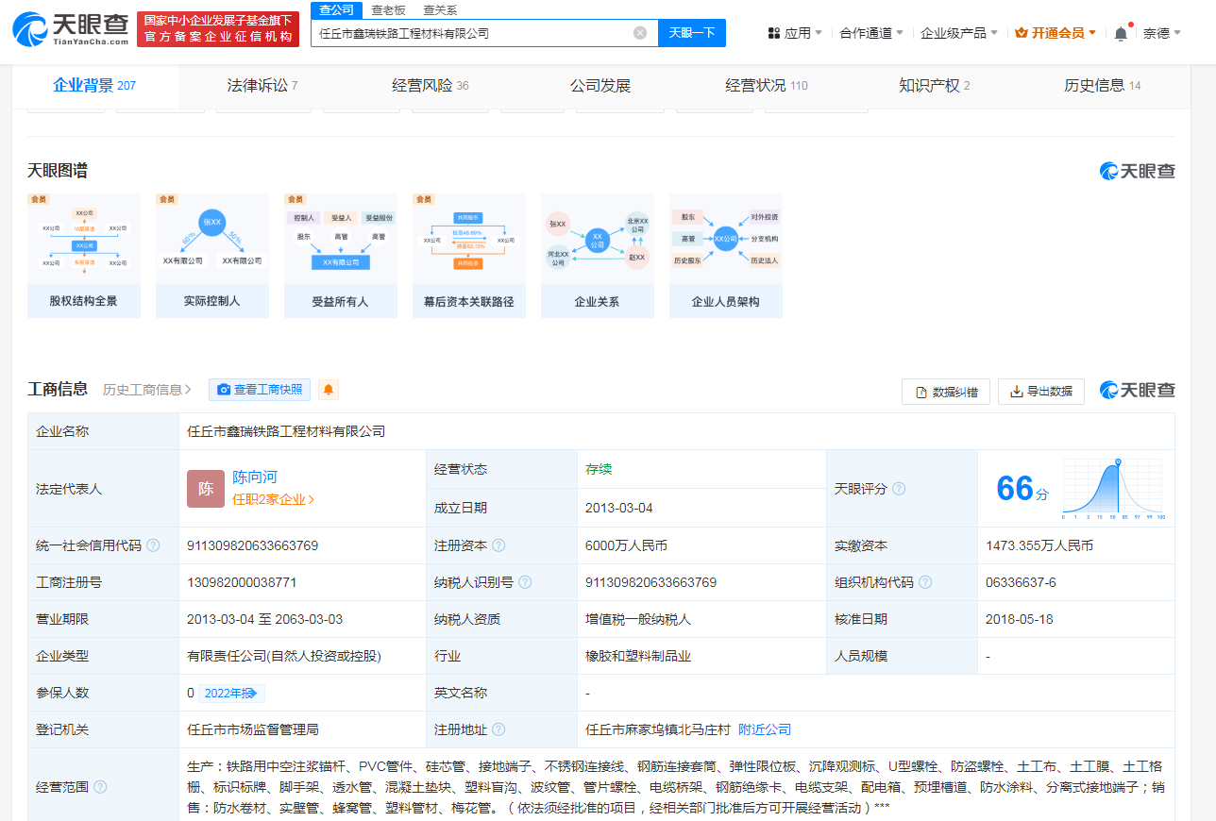The height and width of the screenshot is (821, 1216).
Task: Click enterprise type 有限责任公司(自然人投资或控股)
Action: point(284,656)
